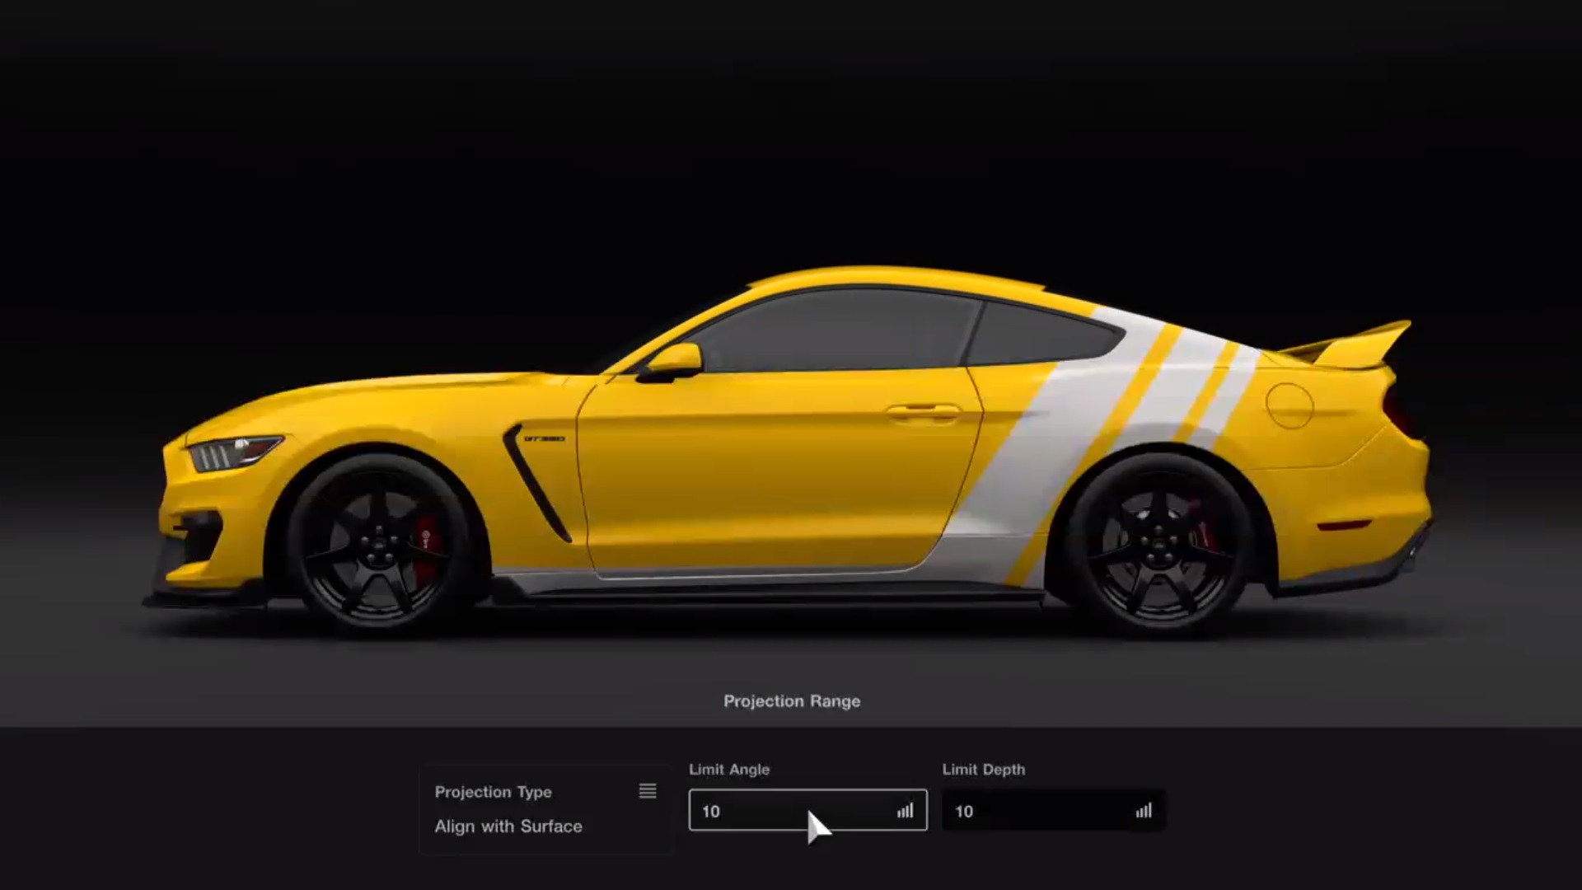Click the signal-bar icon beside Limit Angle value
1582x890 pixels.
coord(905,811)
